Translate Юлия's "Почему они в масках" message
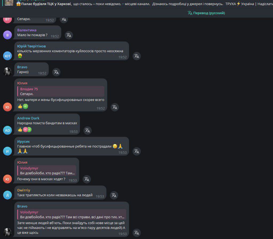The width and height of the screenshot is (273, 239). point(87,179)
